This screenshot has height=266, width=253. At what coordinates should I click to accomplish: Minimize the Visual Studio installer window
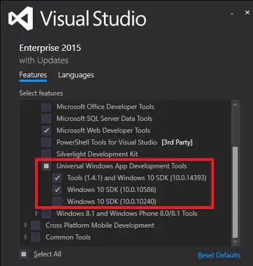[232, 14]
